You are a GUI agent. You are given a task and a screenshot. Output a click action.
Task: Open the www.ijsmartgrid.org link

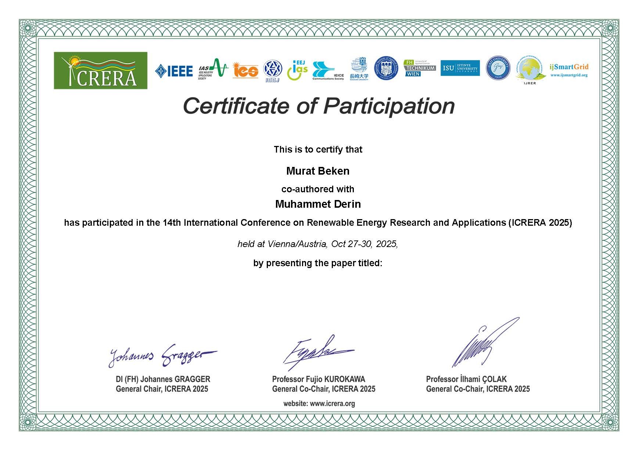coord(569,75)
